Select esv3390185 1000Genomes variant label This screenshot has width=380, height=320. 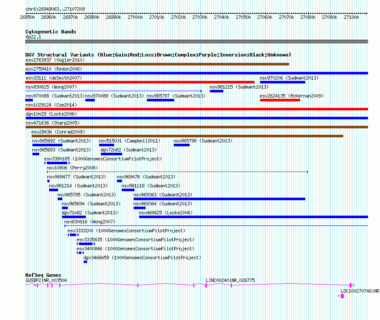pos(103,159)
